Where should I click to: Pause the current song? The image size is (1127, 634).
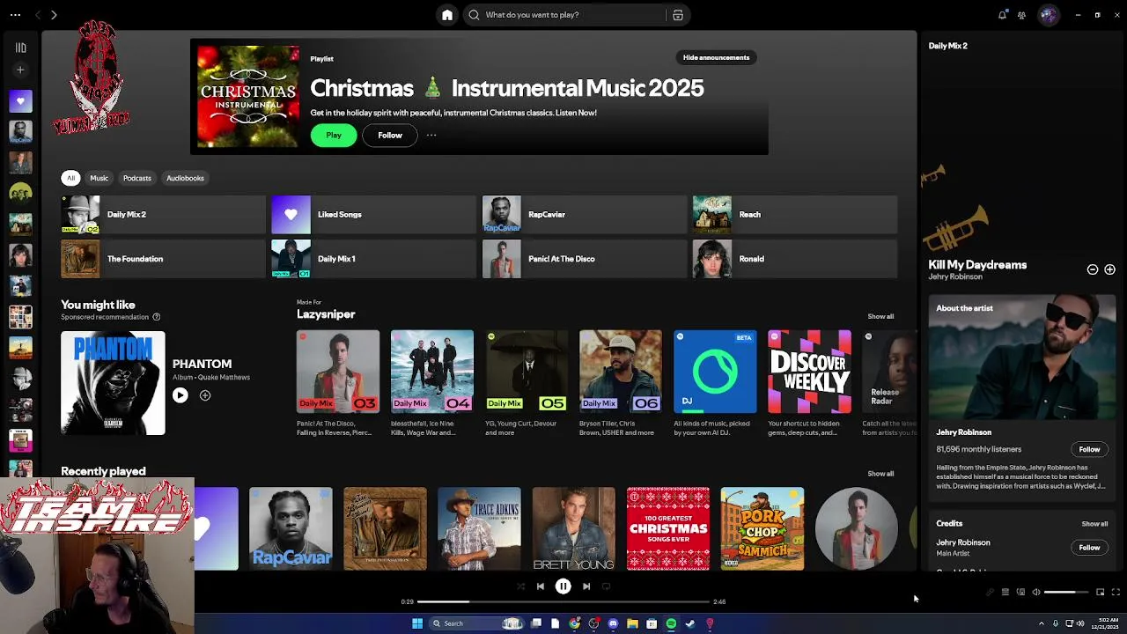pyautogui.click(x=563, y=586)
